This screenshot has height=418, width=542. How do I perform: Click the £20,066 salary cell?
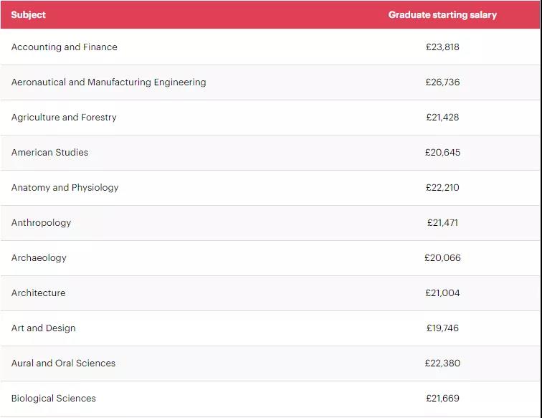point(442,258)
